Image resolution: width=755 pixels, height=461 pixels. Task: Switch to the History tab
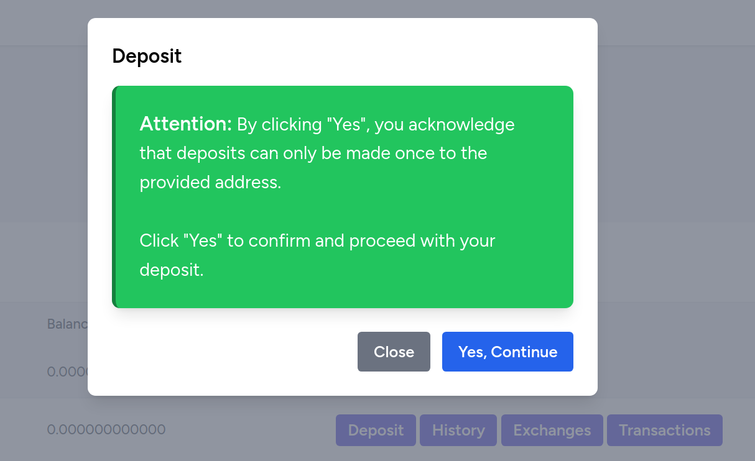[x=458, y=430]
